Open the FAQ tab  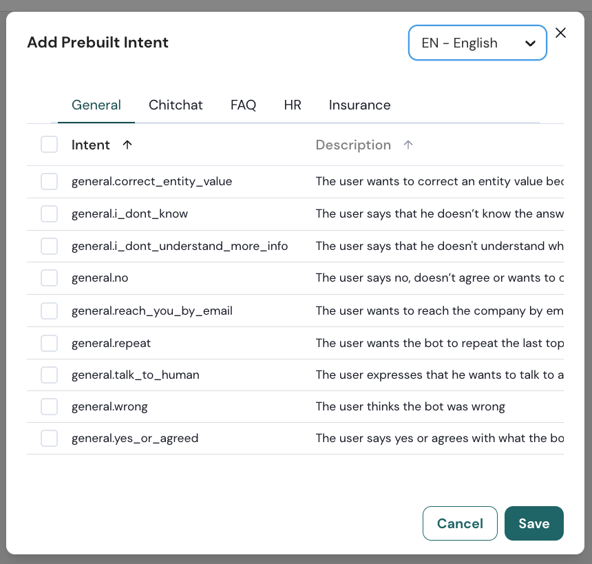(x=243, y=105)
